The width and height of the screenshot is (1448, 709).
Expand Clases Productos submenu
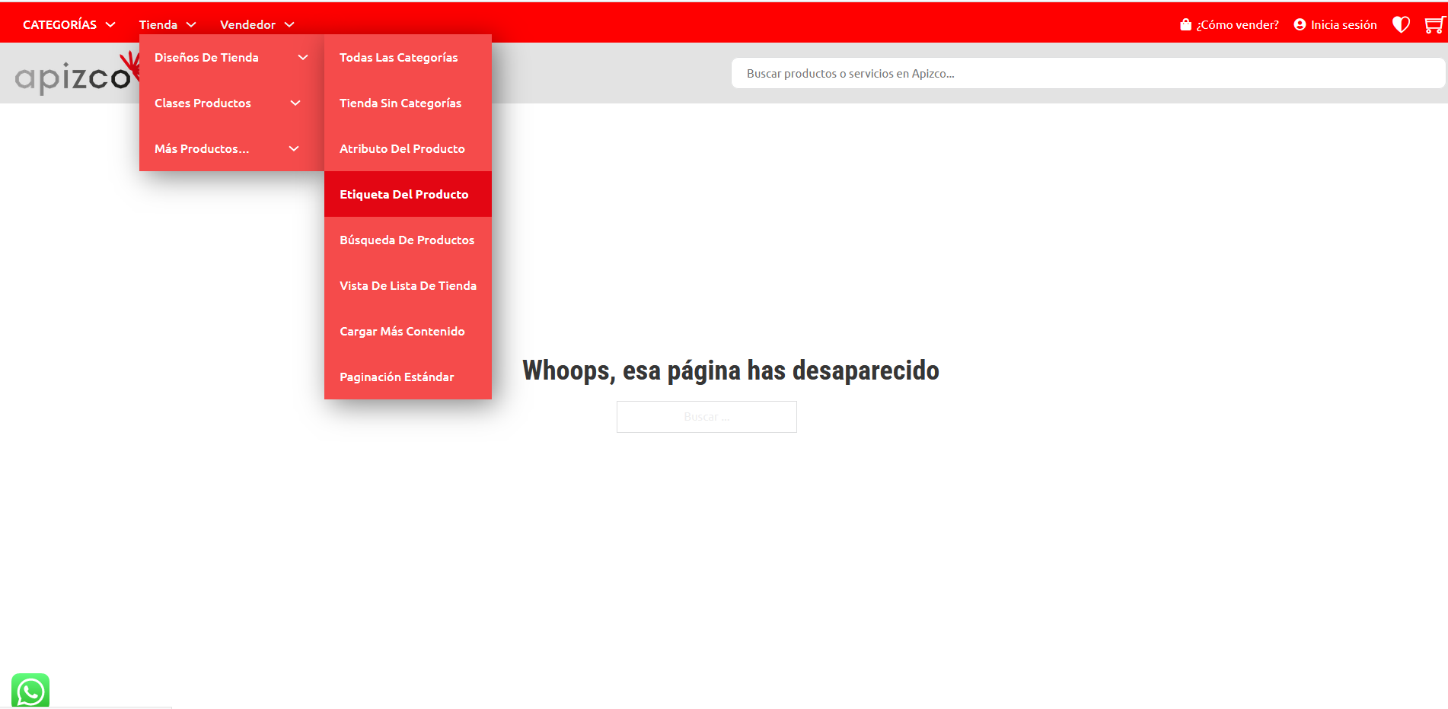pyautogui.click(x=227, y=103)
